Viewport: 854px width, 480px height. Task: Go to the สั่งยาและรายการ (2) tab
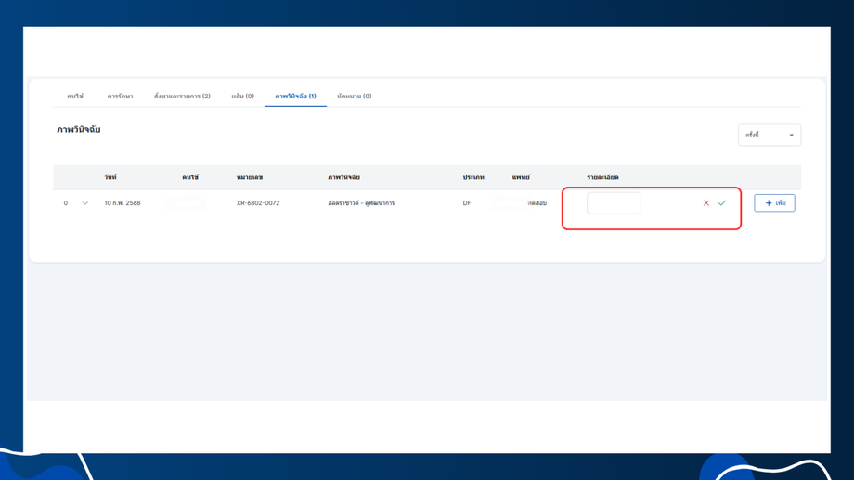[x=182, y=96]
